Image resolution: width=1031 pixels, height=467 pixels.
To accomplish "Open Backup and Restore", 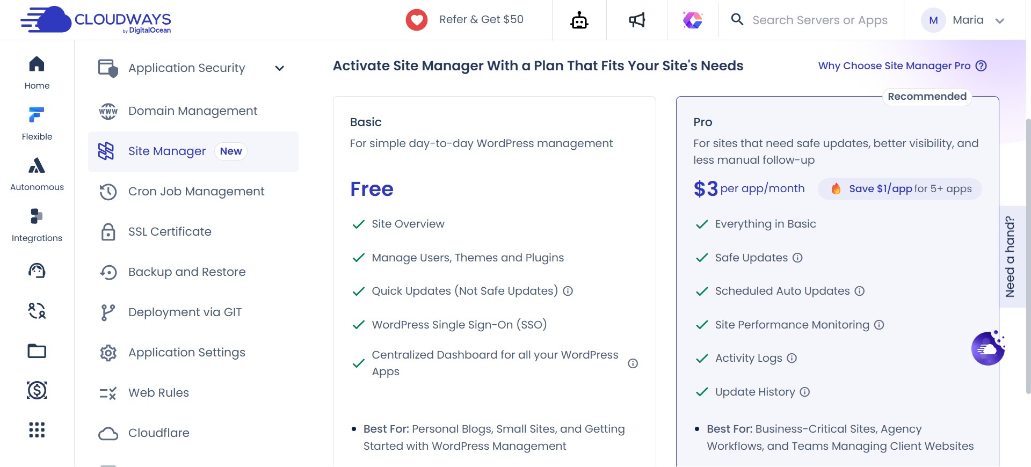I will 193,272.
